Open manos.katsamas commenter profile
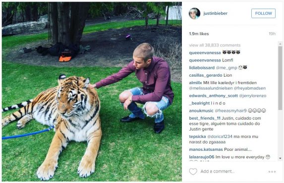 206,149
